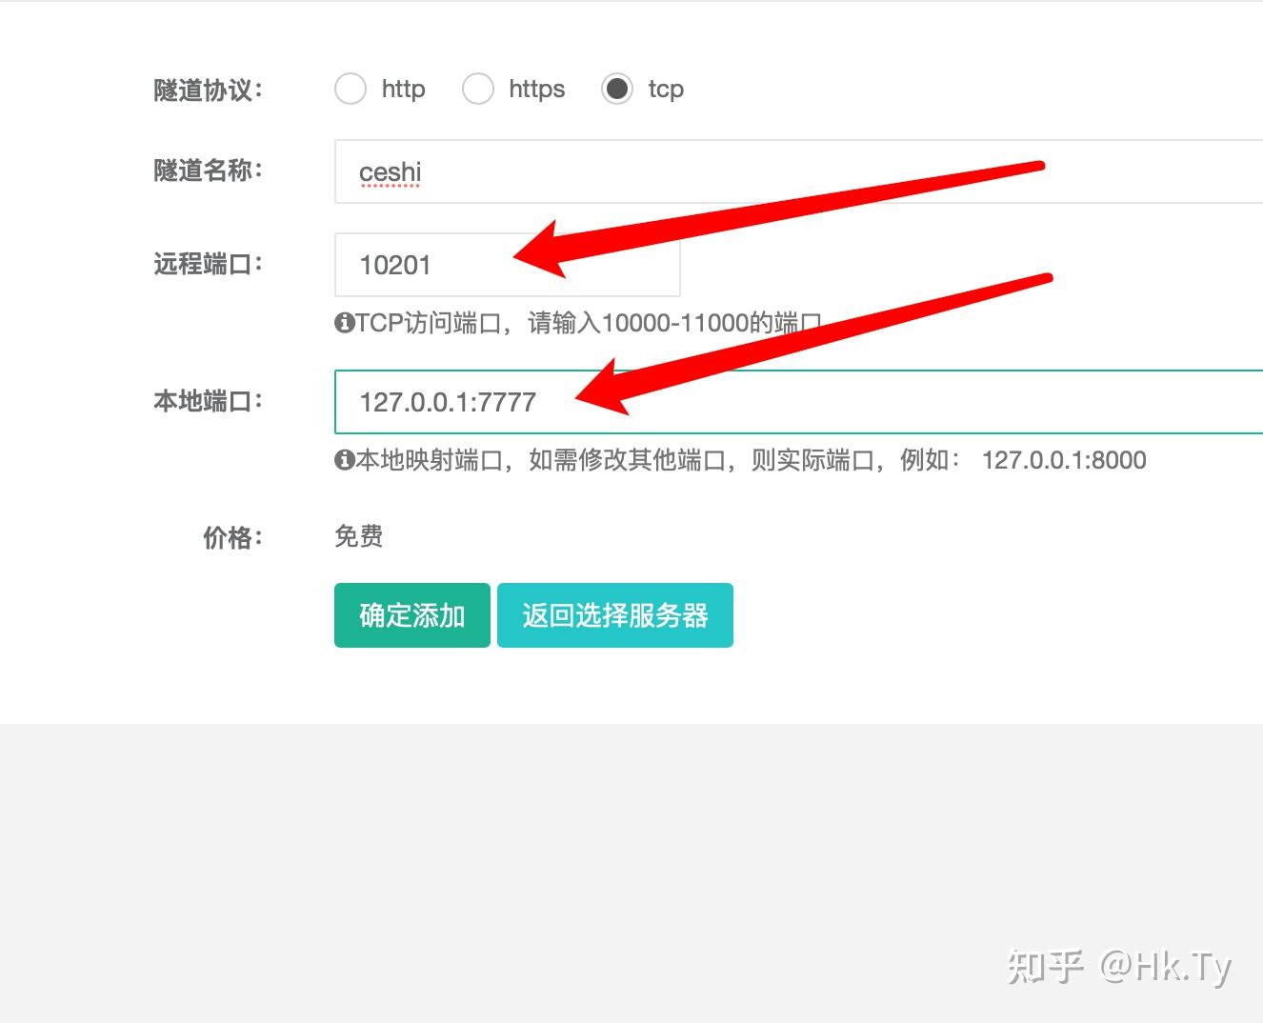
Task: Click the 隧道协议 label
Action: click(x=208, y=90)
